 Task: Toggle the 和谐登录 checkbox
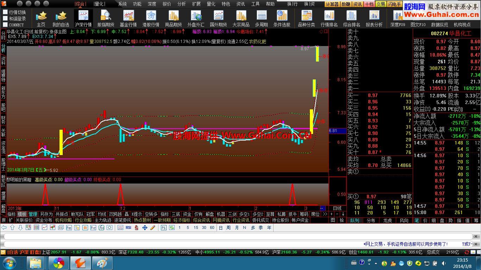(x=5, y=19)
